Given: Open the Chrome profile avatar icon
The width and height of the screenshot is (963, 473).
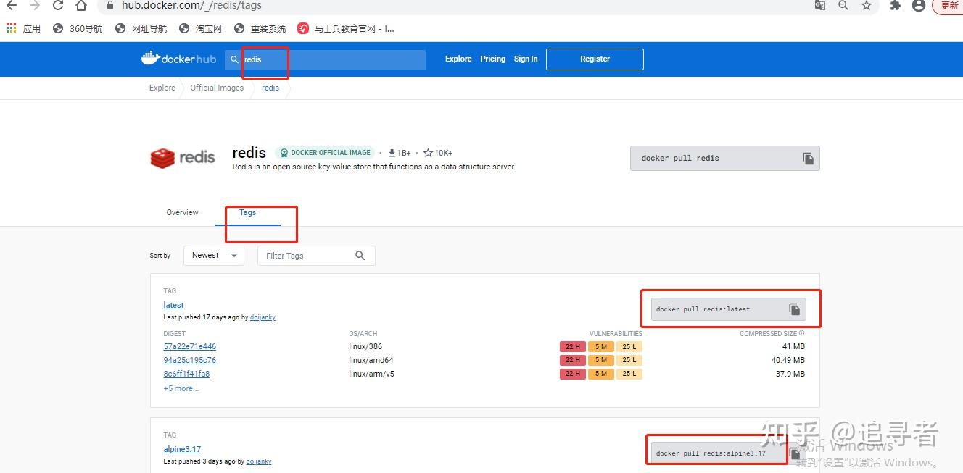Looking at the screenshot, I should [x=918, y=6].
